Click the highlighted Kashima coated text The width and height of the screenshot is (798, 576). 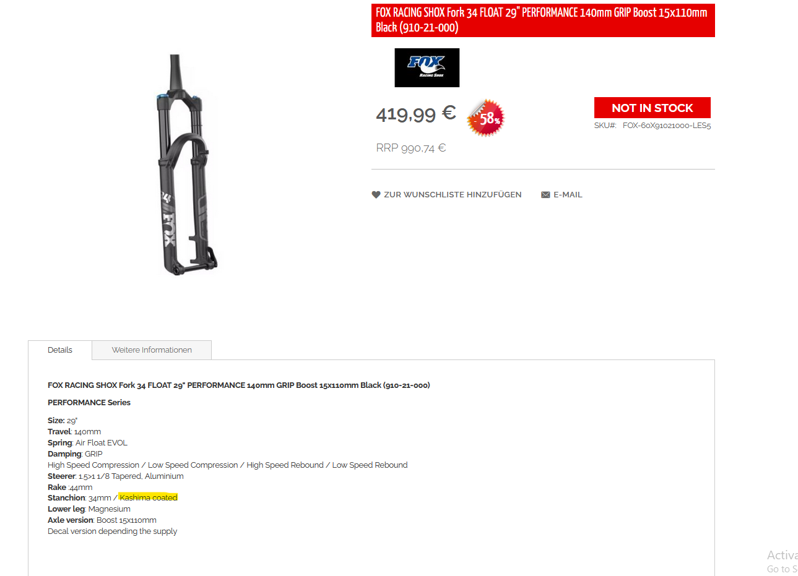point(149,498)
